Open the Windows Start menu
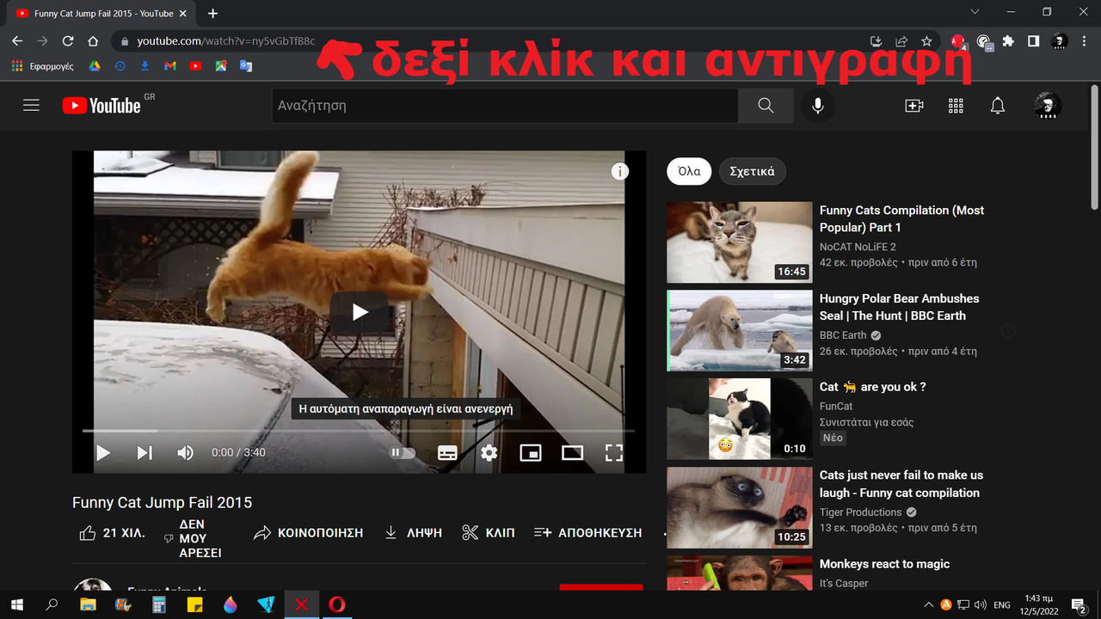The width and height of the screenshot is (1101, 619). 16,604
